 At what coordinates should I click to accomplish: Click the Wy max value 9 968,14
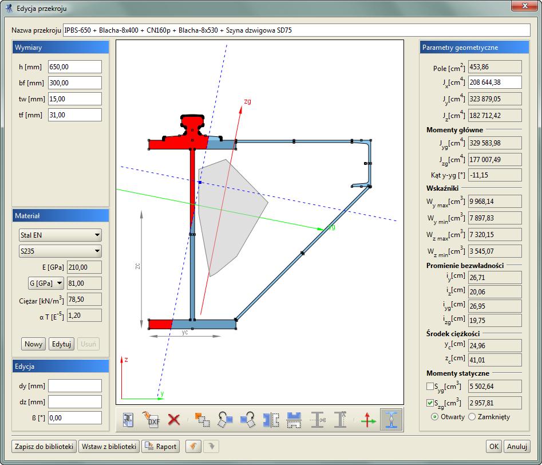tap(495, 201)
